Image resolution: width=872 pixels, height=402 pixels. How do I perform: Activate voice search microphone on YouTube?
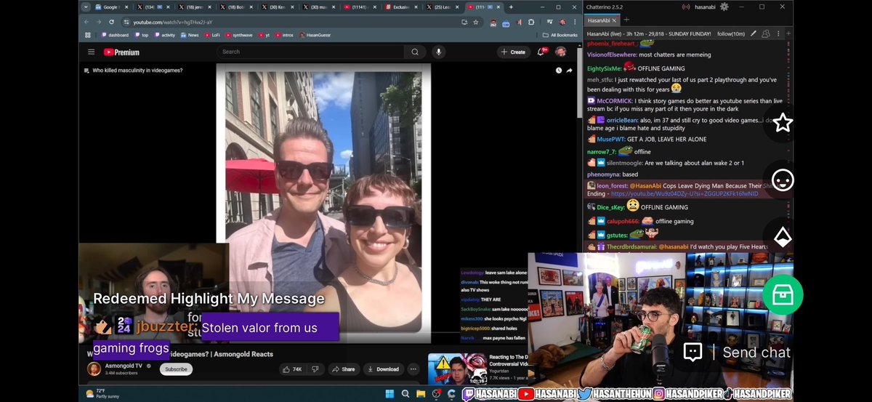coord(438,52)
